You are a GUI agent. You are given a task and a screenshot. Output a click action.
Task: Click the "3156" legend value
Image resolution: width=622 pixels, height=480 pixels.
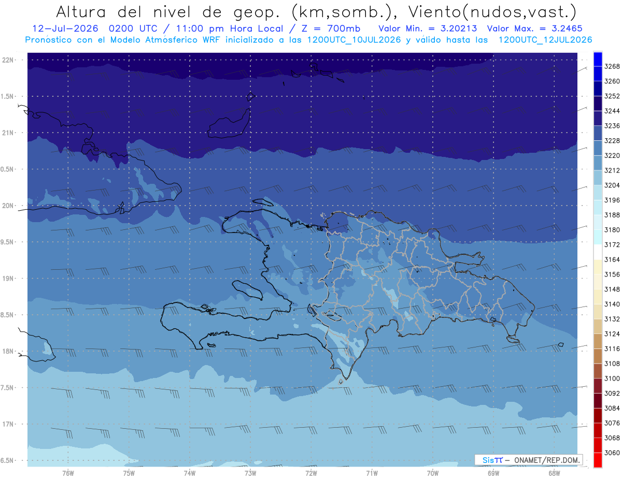(612, 274)
